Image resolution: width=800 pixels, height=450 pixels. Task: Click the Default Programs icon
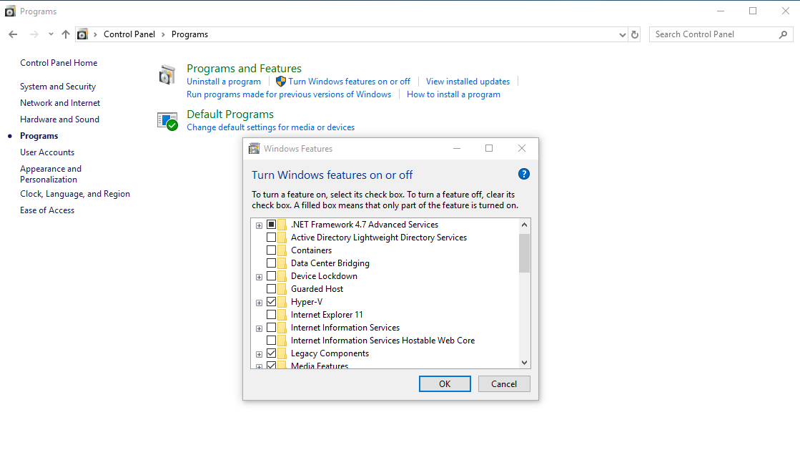click(167, 121)
